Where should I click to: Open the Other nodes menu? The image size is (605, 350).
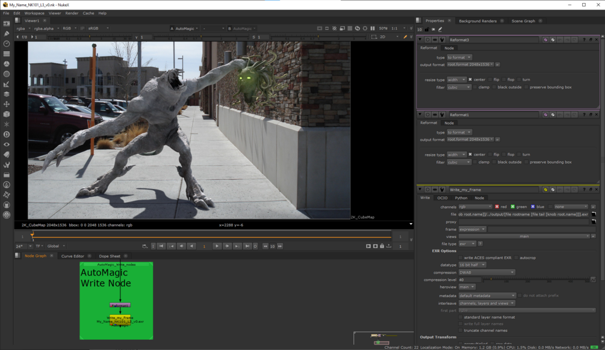pos(7,174)
